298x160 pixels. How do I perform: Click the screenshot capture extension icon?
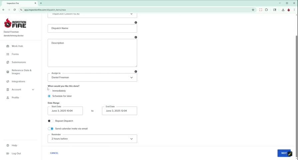click(261, 10)
